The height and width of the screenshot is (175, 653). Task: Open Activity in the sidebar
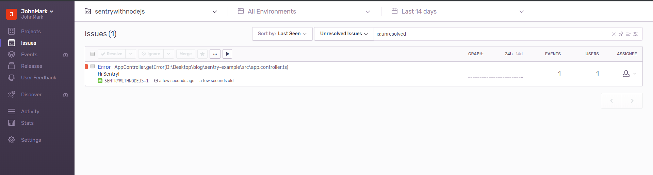coord(30,112)
